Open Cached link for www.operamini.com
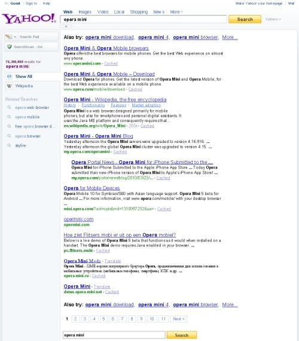Viewport: 299px width, 341px height. [x=111, y=63]
